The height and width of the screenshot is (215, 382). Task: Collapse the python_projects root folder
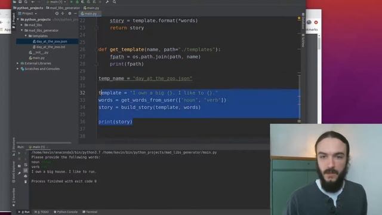click(x=18, y=20)
